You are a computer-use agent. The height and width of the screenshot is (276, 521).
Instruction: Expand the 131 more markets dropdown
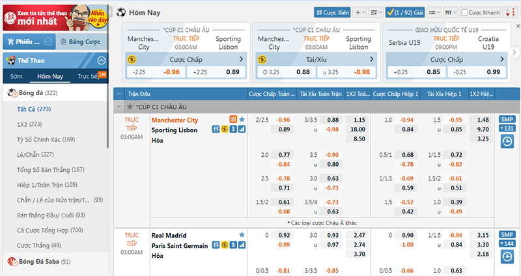click(506, 128)
